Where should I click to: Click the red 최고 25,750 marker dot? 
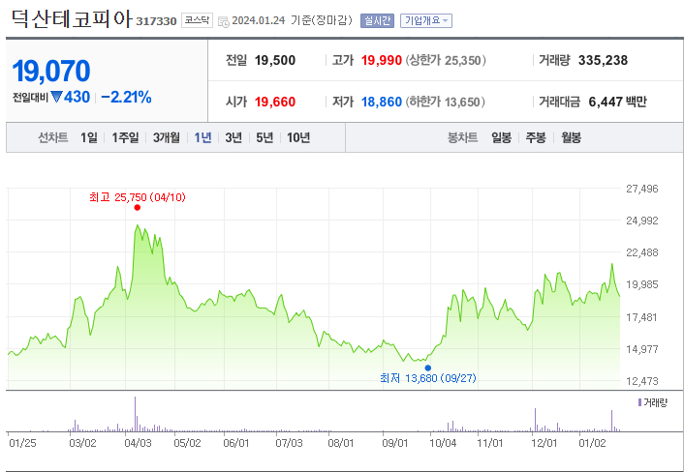tap(137, 208)
